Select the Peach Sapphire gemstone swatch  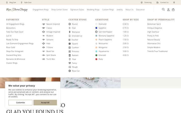point(96,40)
